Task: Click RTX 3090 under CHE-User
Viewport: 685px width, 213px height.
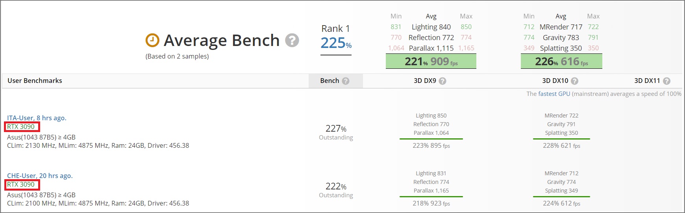Action: [21, 184]
